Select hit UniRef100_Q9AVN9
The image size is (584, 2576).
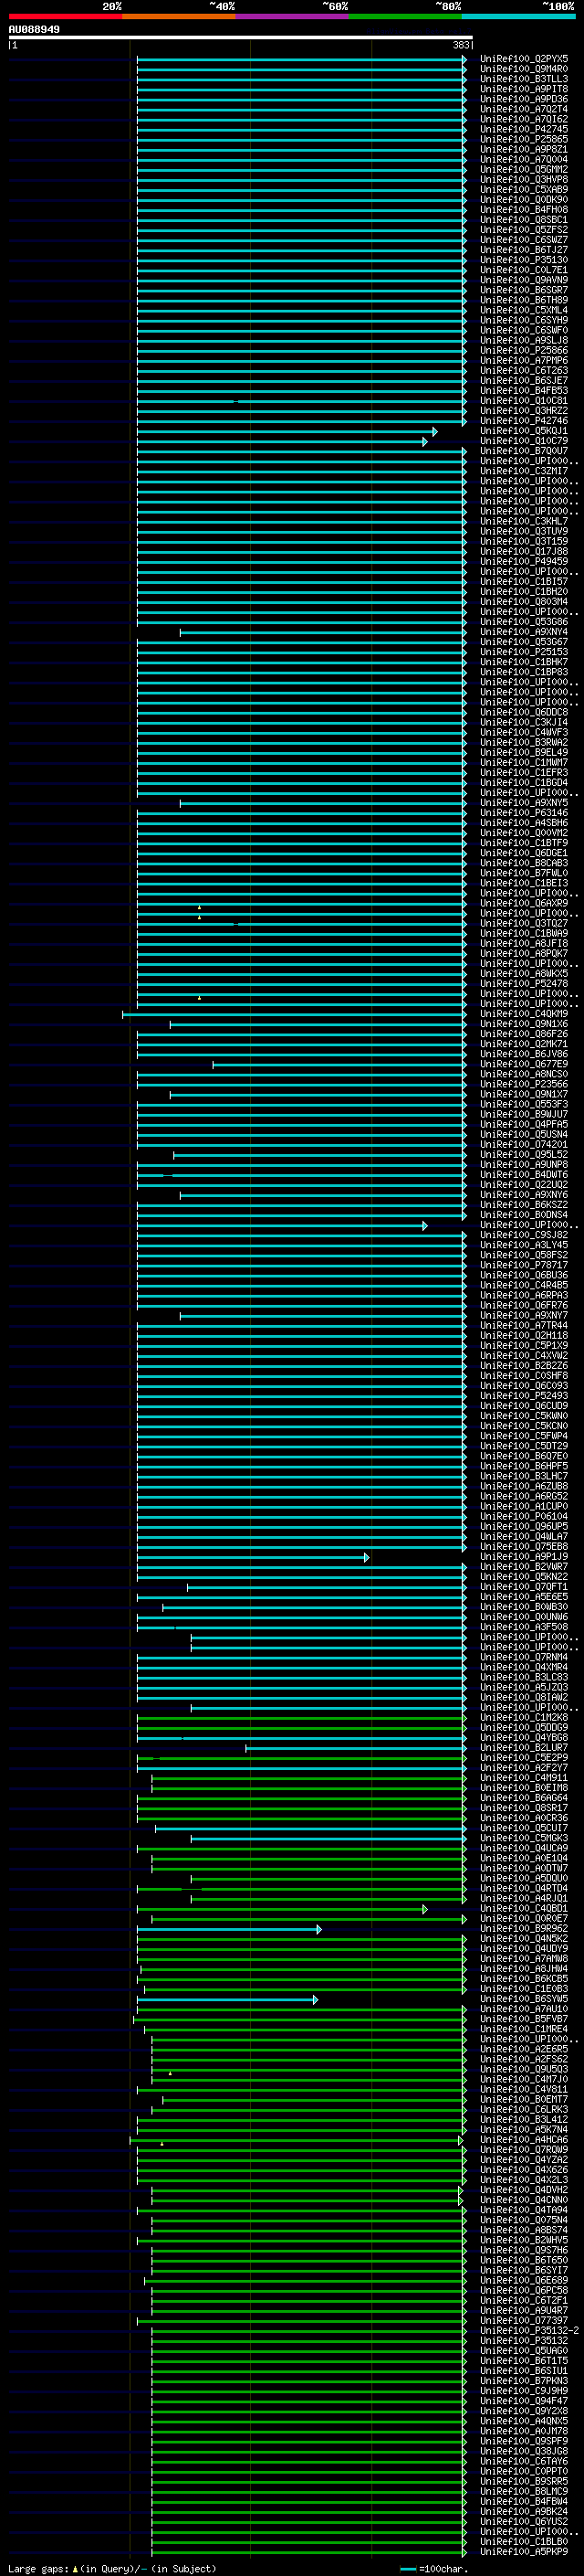[524, 280]
